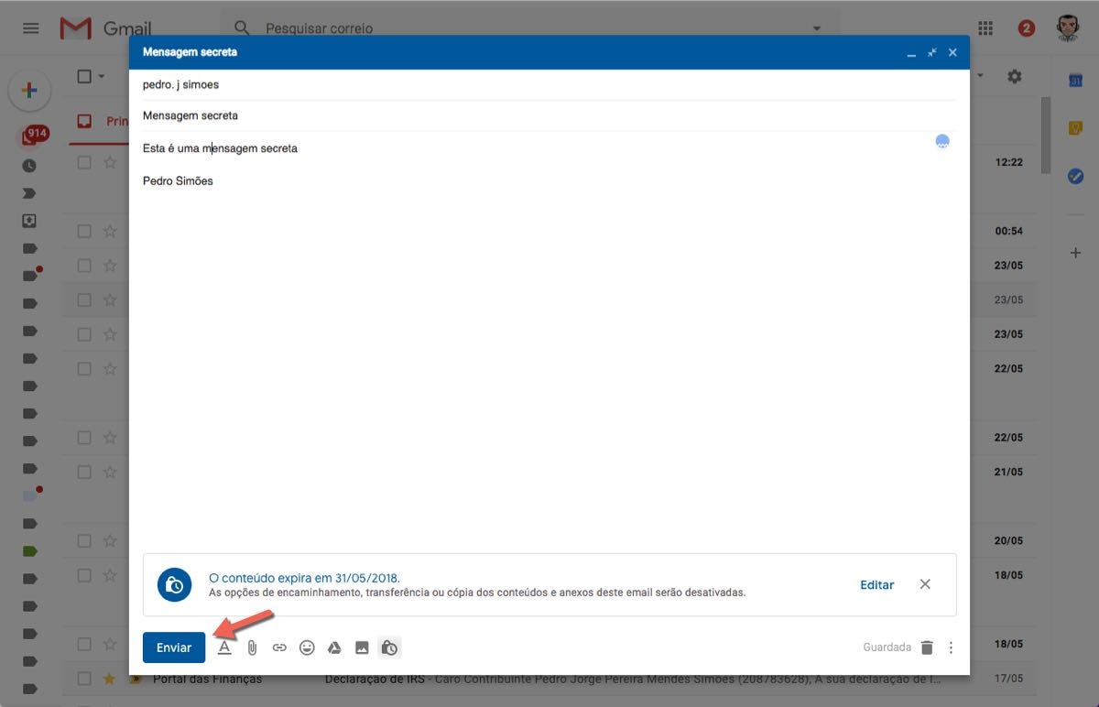Select the checkbox of the 00:54 email
Image resolution: width=1099 pixels, height=707 pixels.
click(x=84, y=231)
